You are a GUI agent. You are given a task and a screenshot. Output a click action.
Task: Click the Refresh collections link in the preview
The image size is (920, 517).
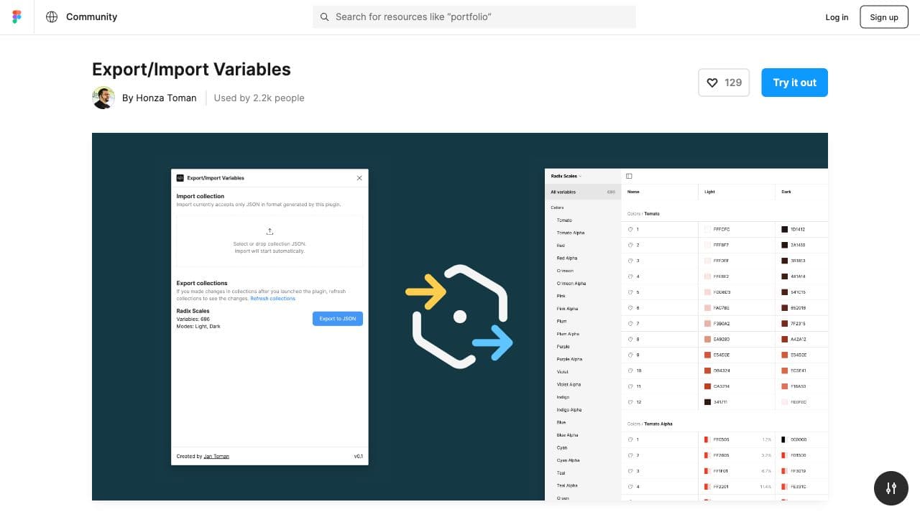point(272,298)
